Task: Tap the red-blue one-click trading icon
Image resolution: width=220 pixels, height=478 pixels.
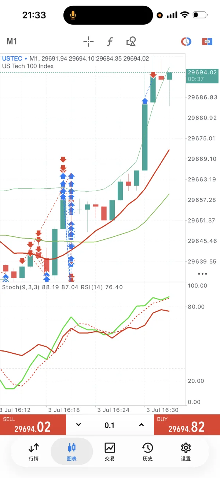Action: point(207,42)
